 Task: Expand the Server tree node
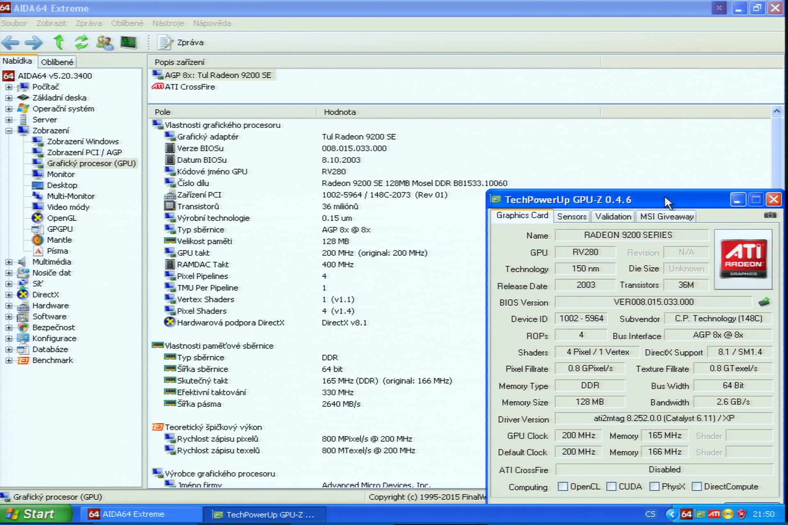[9, 120]
